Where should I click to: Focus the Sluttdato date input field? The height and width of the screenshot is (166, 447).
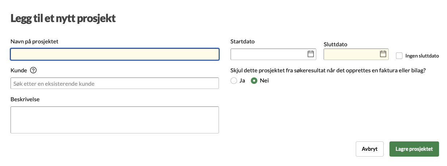tap(351, 54)
